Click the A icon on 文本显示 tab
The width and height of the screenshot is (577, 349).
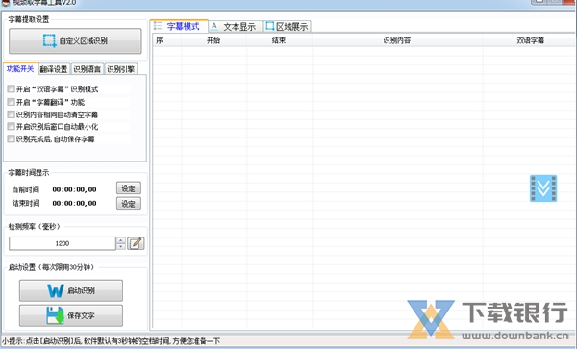[x=214, y=26]
